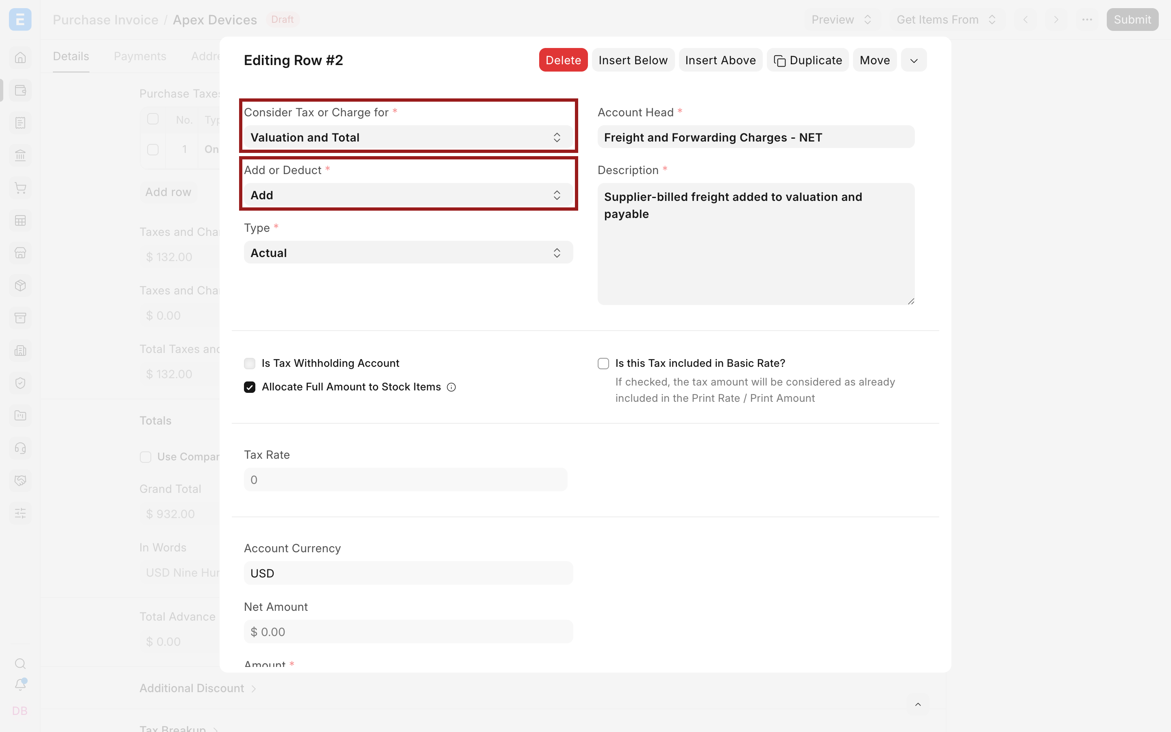Open the bank building sidebar icon
The width and height of the screenshot is (1171, 732).
point(20,155)
